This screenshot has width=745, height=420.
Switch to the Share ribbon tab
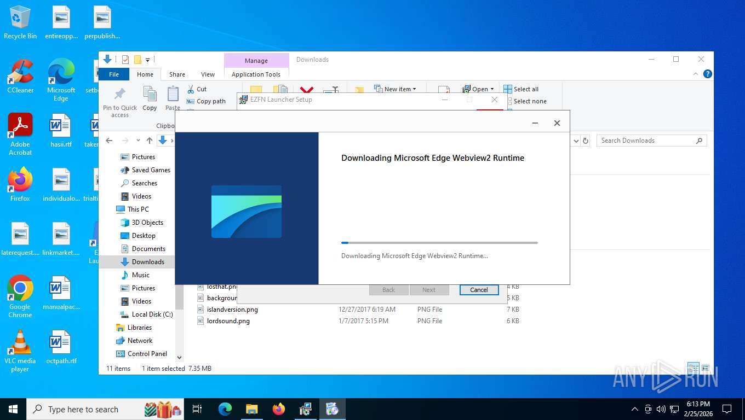coord(177,74)
